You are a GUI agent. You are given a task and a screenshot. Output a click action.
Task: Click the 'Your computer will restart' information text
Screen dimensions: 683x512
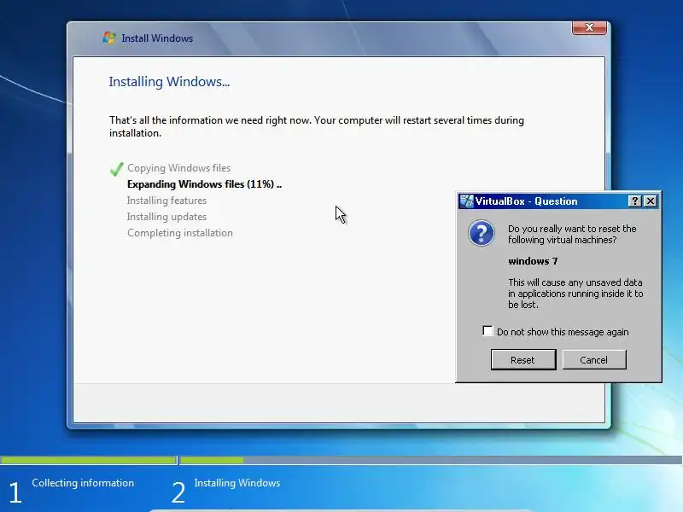tap(317, 126)
